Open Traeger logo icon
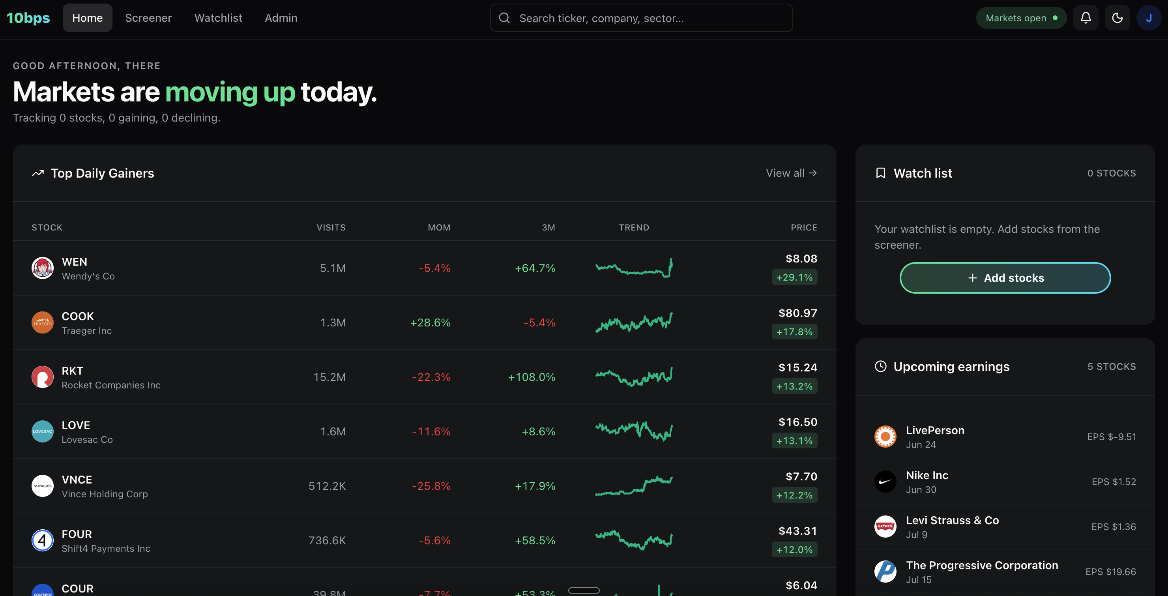The height and width of the screenshot is (596, 1168). point(43,322)
